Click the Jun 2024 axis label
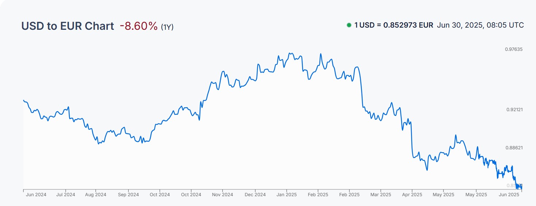 coord(36,195)
